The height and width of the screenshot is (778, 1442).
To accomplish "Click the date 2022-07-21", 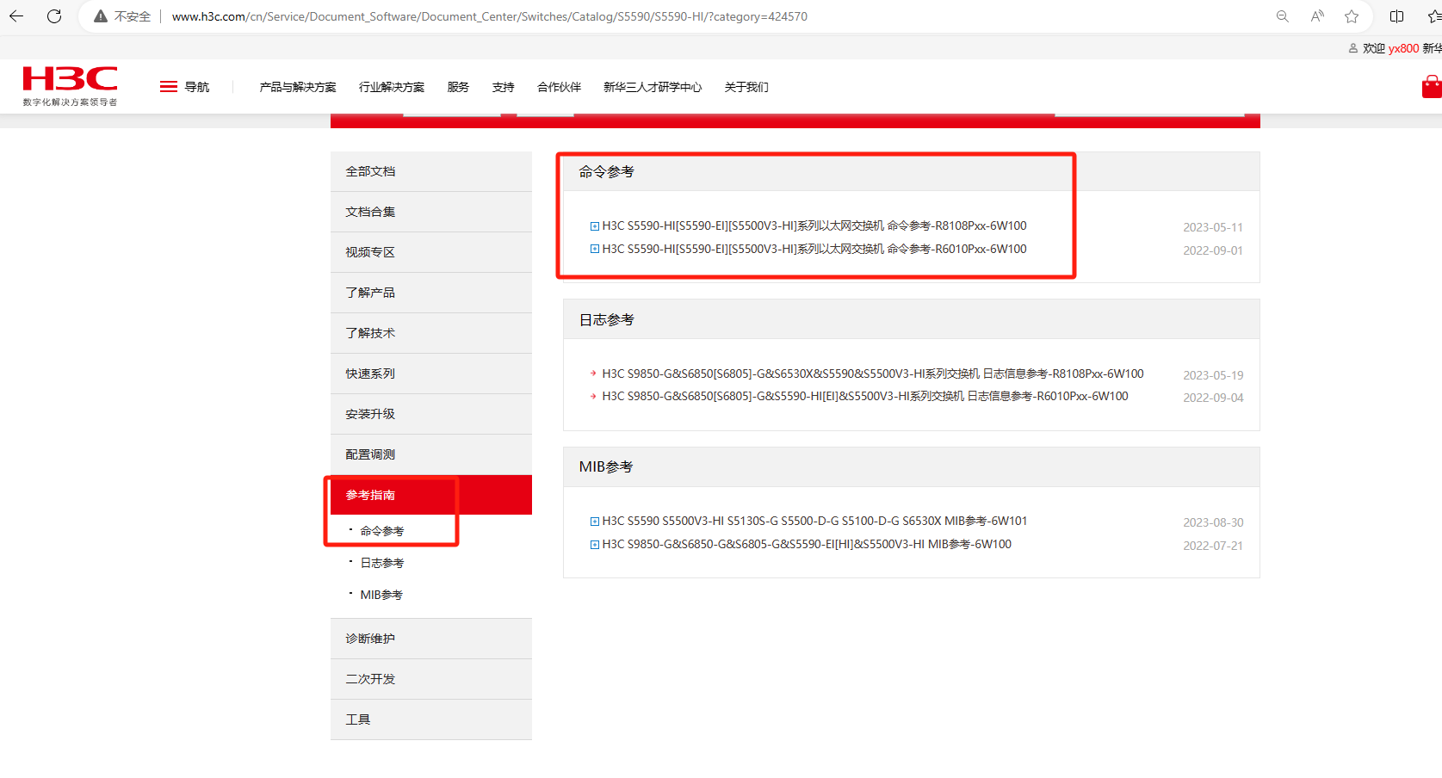I will (x=1213, y=546).
